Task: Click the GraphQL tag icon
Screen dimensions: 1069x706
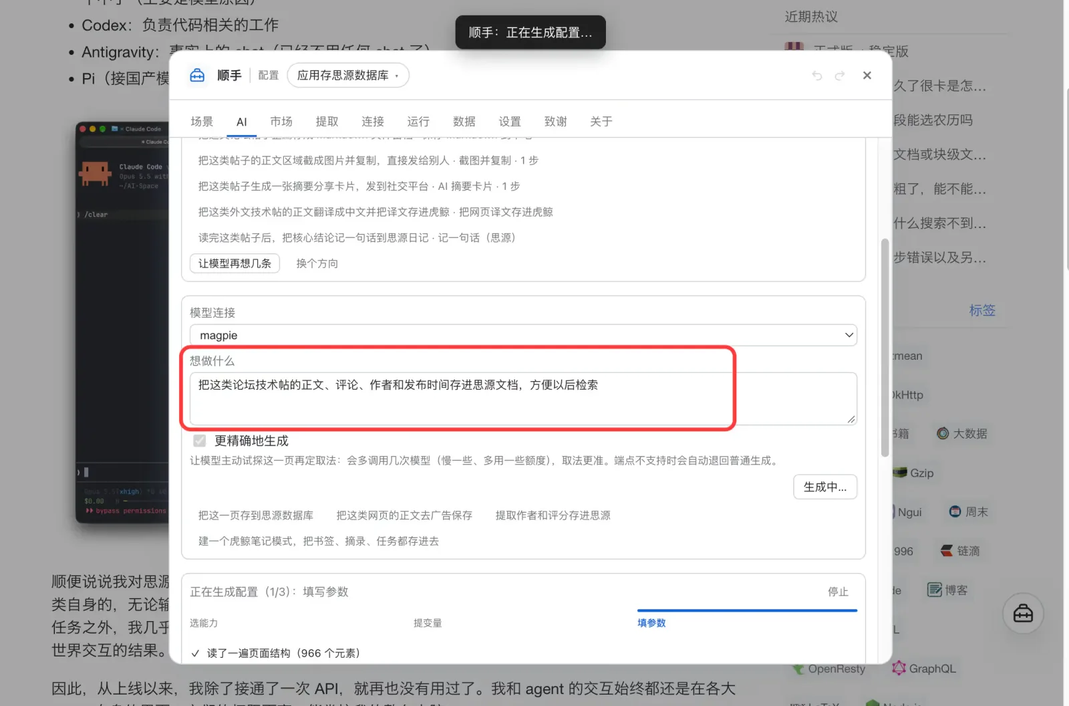Action: click(x=899, y=668)
